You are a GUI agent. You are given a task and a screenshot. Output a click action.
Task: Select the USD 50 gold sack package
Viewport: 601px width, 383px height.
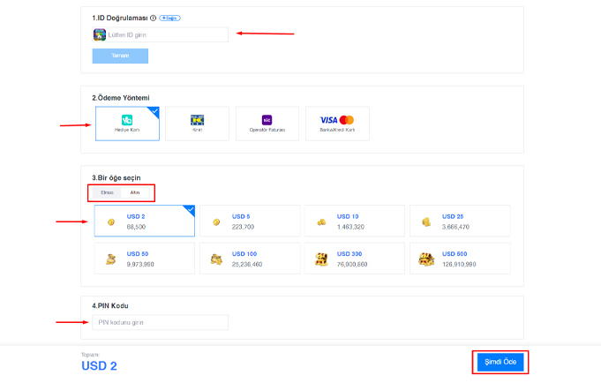[x=144, y=259]
